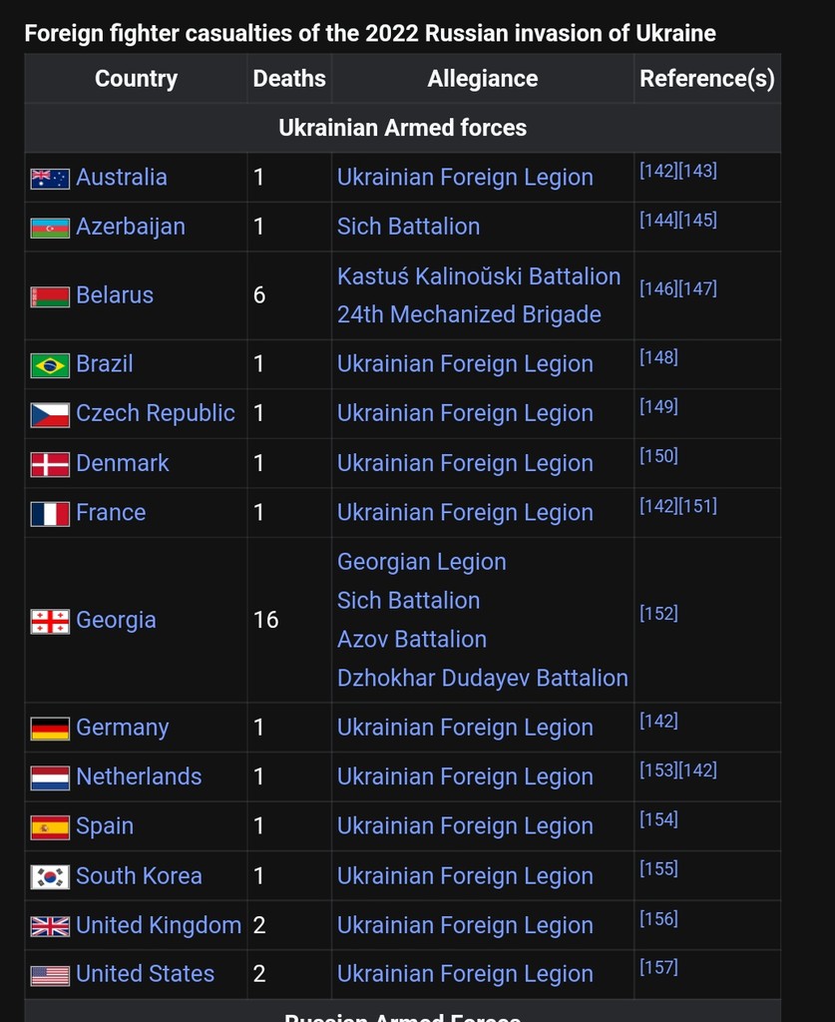Click the Allegiance column header
This screenshot has width=835, height=1022.
pyautogui.click(x=483, y=79)
